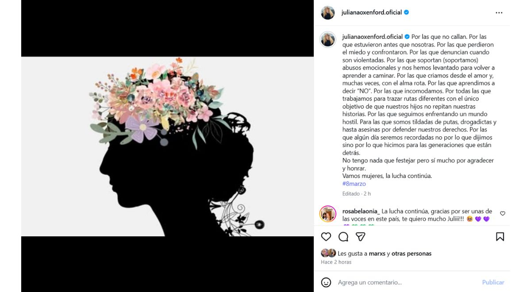The height and width of the screenshot is (292, 531).
Task: Open julianaoxenford.oficial header profile picture
Action: (328, 13)
